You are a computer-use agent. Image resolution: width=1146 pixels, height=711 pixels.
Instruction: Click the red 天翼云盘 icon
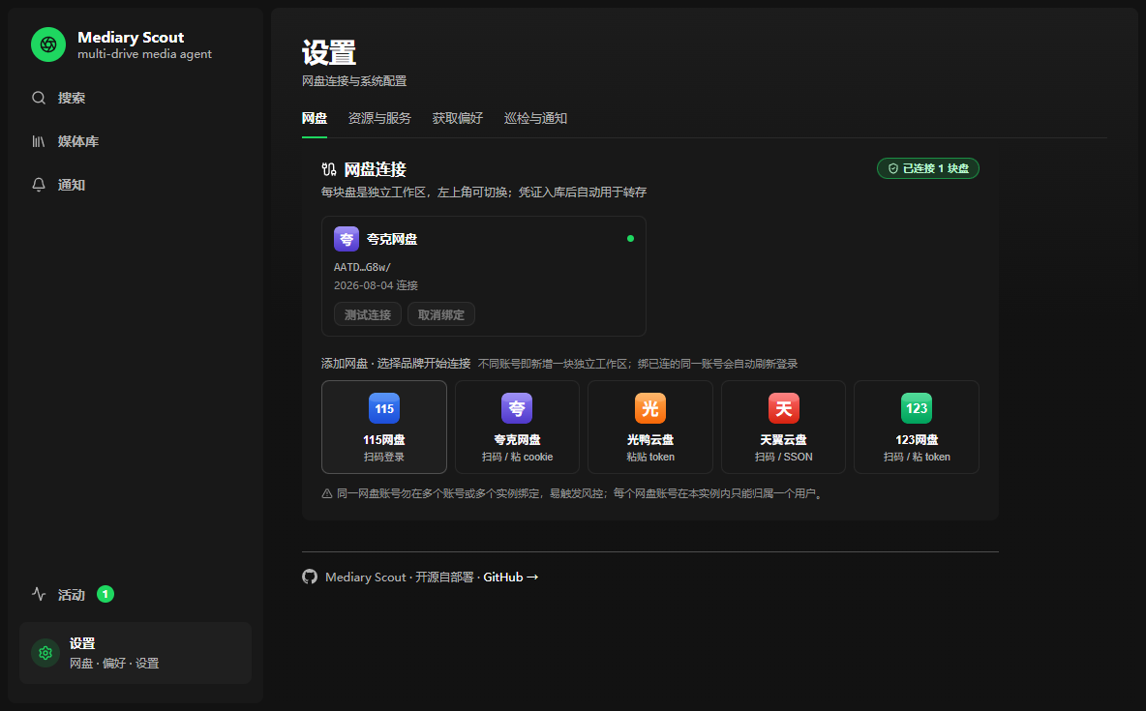783,408
